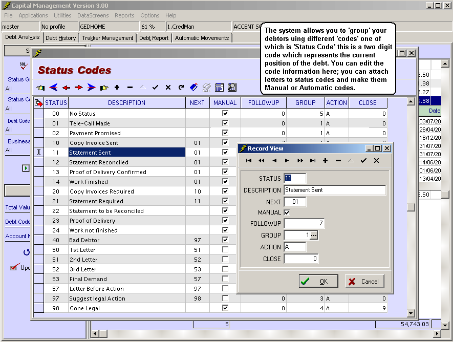Jump to last record with blue right arrow
The height and width of the screenshot is (342, 453).
click(x=91, y=87)
